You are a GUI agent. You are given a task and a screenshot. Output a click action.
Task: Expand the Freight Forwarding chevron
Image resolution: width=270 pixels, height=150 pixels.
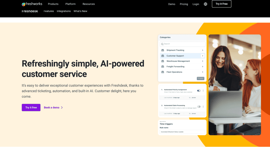click(203, 67)
